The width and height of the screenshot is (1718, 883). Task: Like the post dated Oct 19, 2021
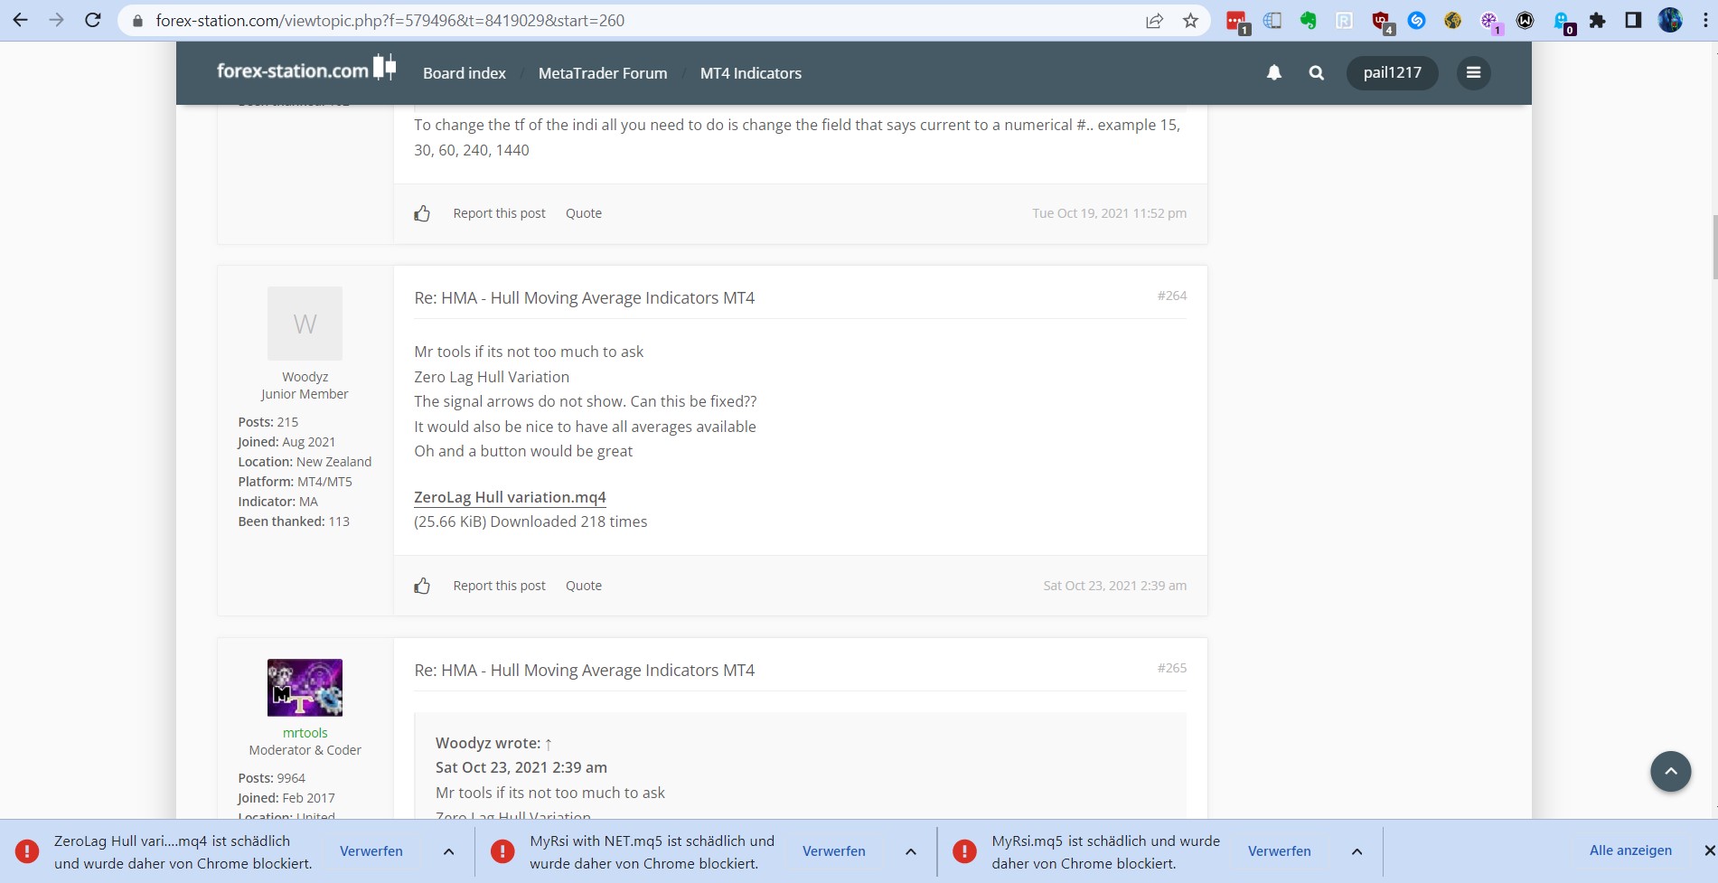coord(422,213)
